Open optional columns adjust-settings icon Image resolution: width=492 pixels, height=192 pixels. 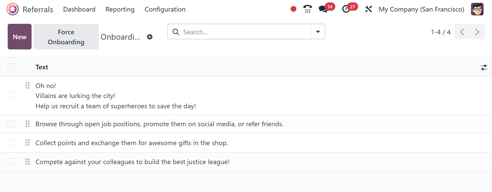tap(484, 67)
